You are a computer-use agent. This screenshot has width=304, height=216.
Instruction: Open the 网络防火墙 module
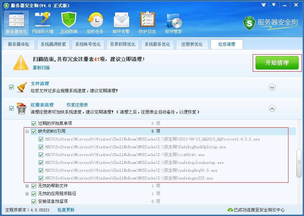pyautogui.click(x=42, y=22)
